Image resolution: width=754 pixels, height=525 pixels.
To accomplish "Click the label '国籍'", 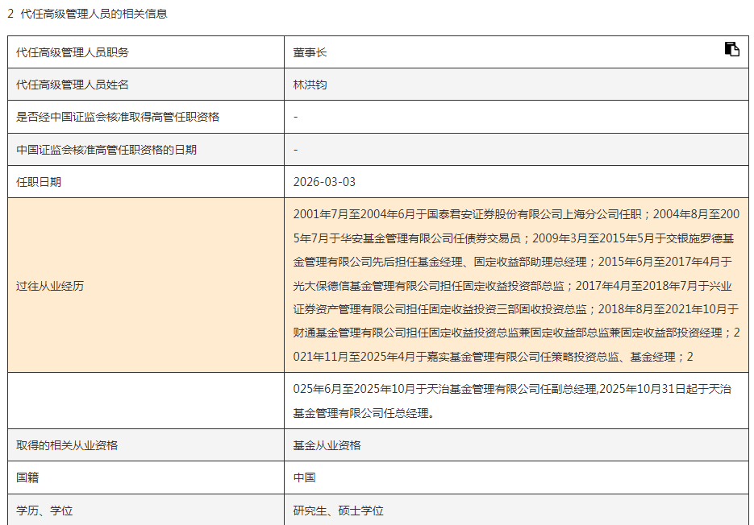I will [x=27, y=477].
